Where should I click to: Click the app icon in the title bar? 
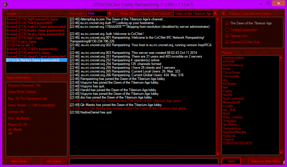pyautogui.click(x=5, y=4)
